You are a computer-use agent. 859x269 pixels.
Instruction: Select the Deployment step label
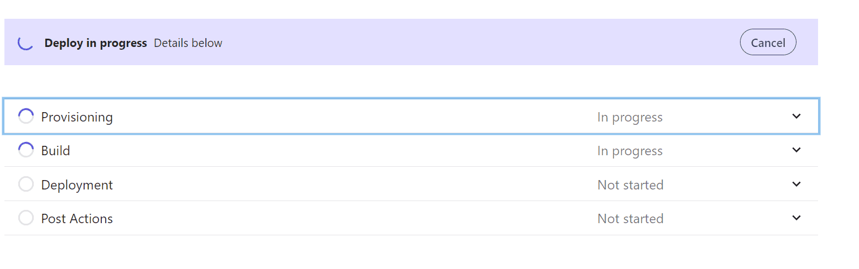click(x=77, y=185)
